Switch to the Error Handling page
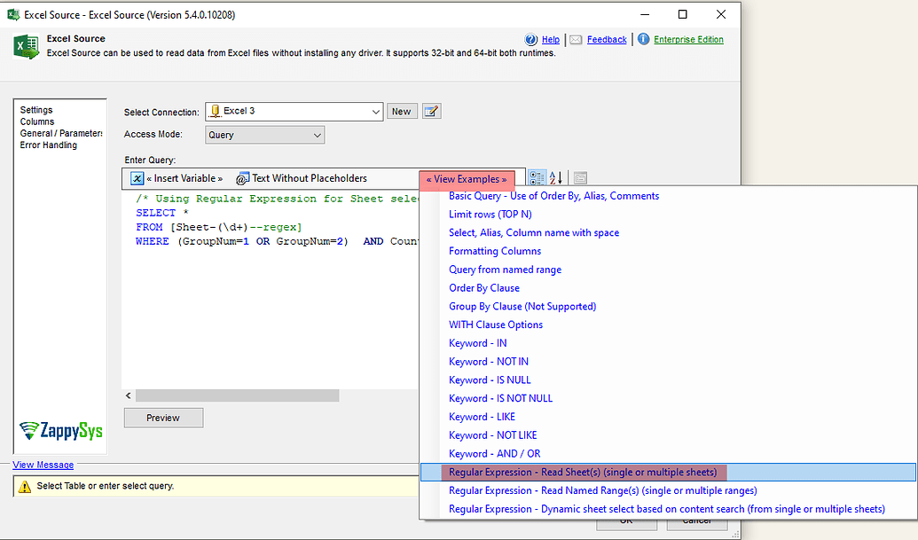The image size is (918, 540). pos(49,145)
